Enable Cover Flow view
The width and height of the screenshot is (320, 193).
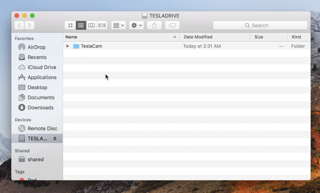(102, 25)
